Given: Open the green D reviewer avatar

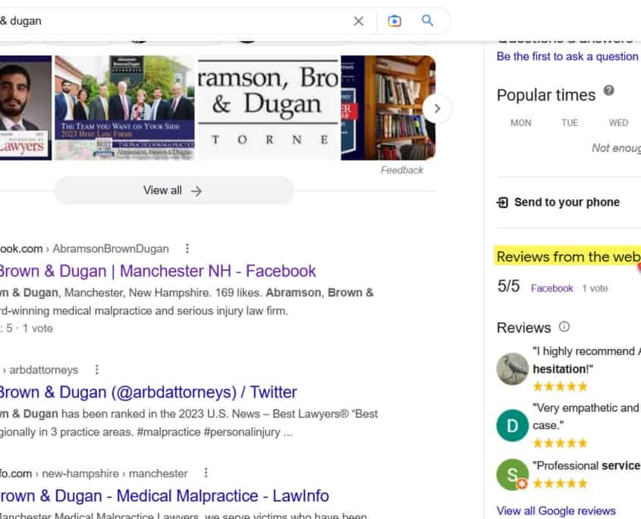Looking at the screenshot, I should (512, 426).
